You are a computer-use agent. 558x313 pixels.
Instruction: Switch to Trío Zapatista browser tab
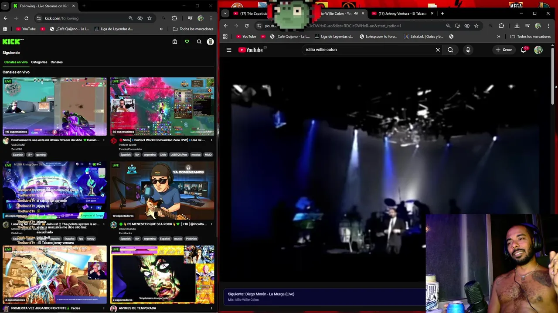tap(250, 13)
